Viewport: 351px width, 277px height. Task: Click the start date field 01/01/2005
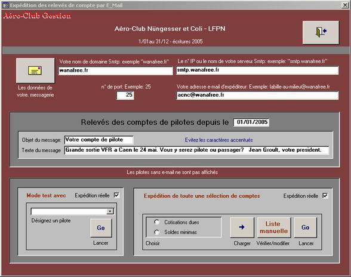point(251,122)
